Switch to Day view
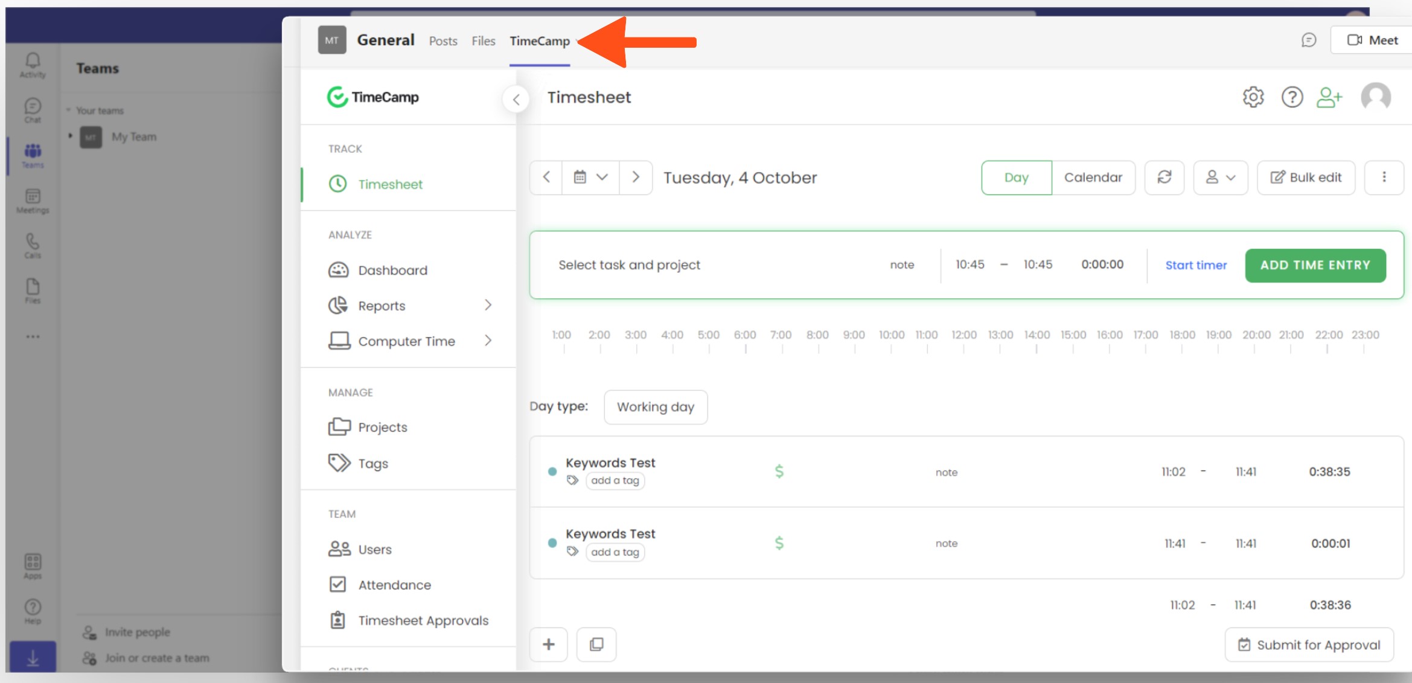Screen dimensions: 1412x683 1017,178
